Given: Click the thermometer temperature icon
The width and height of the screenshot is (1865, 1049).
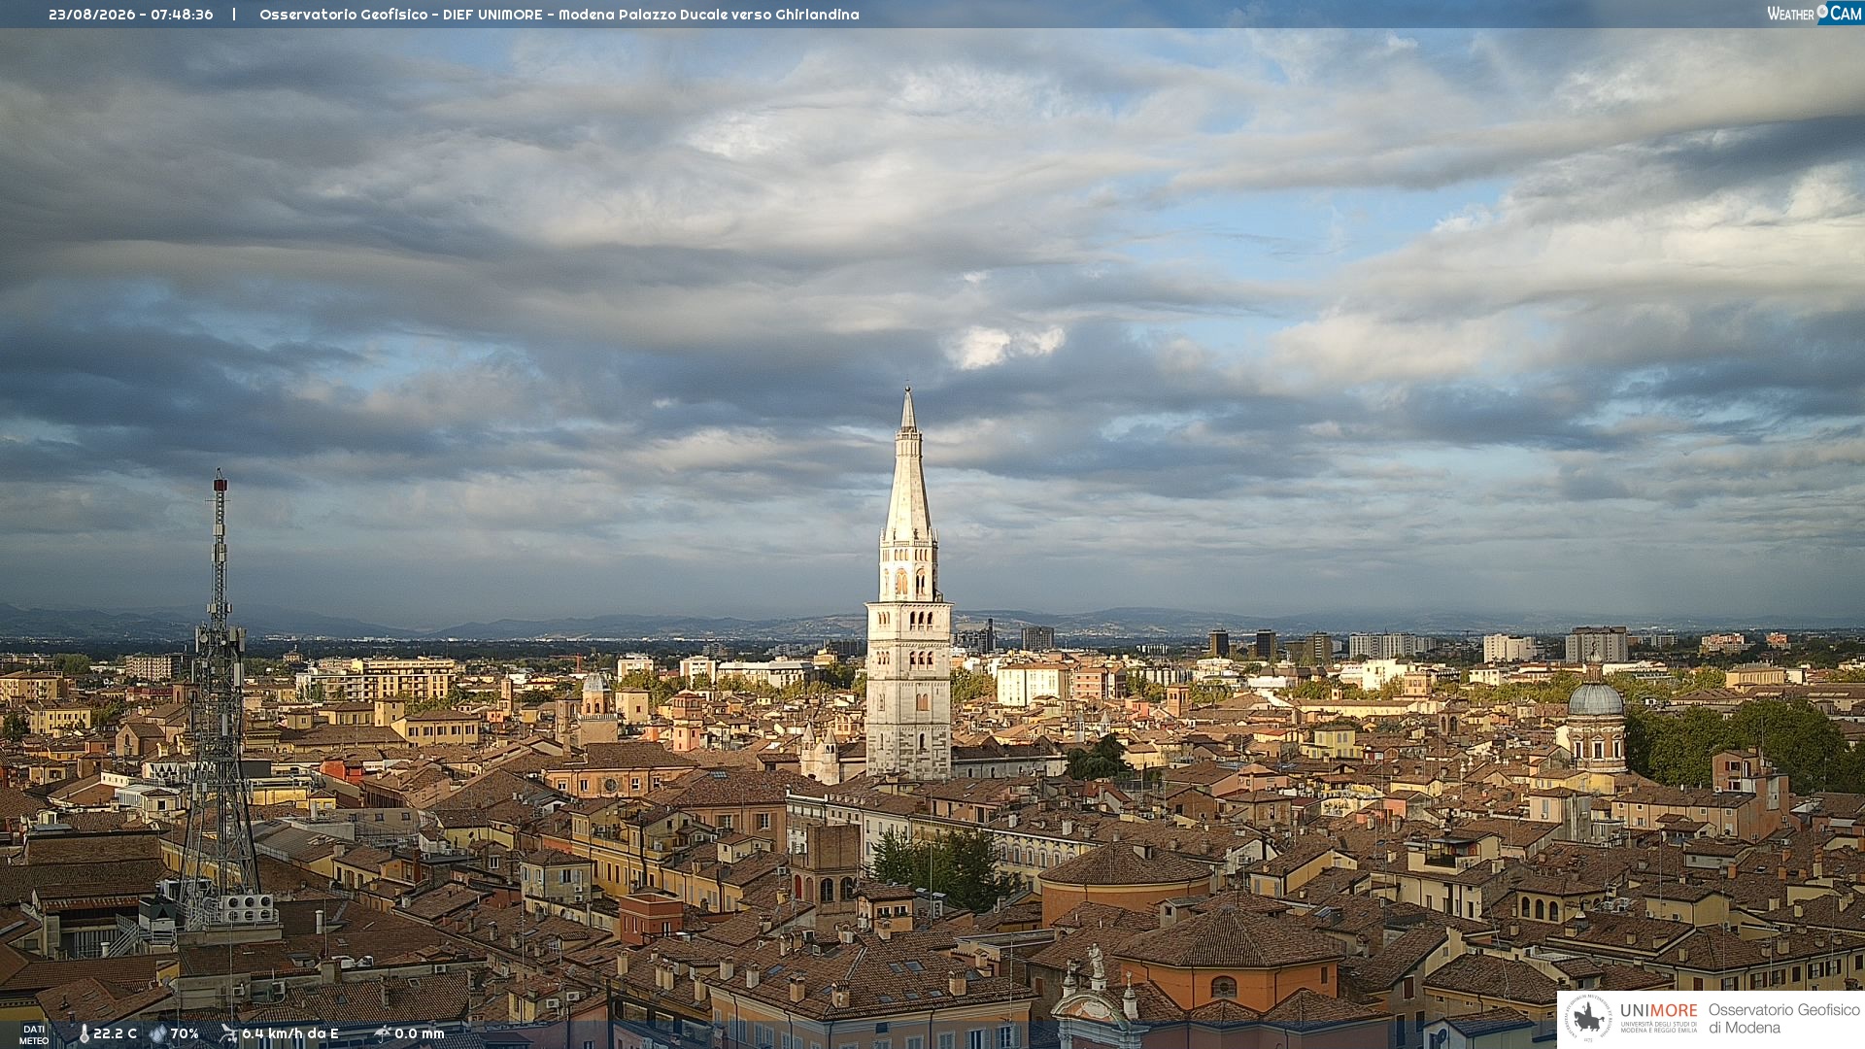Looking at the screenshot, I should click(x=84, y=1033).
